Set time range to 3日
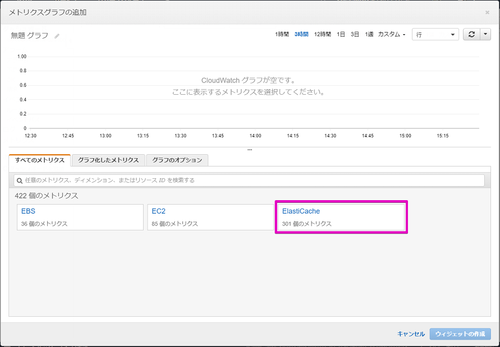This screenshot has height=347, width=500. (x=355, y=34)
